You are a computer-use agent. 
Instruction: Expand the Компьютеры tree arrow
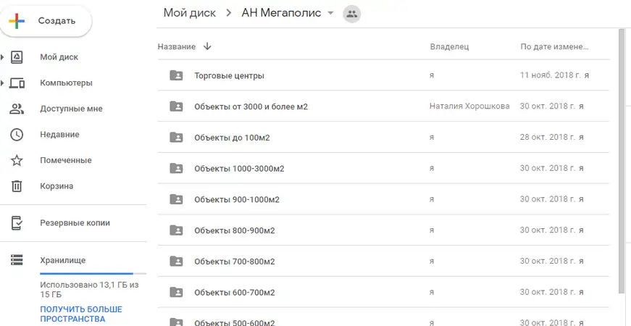(x=2, y=83)
